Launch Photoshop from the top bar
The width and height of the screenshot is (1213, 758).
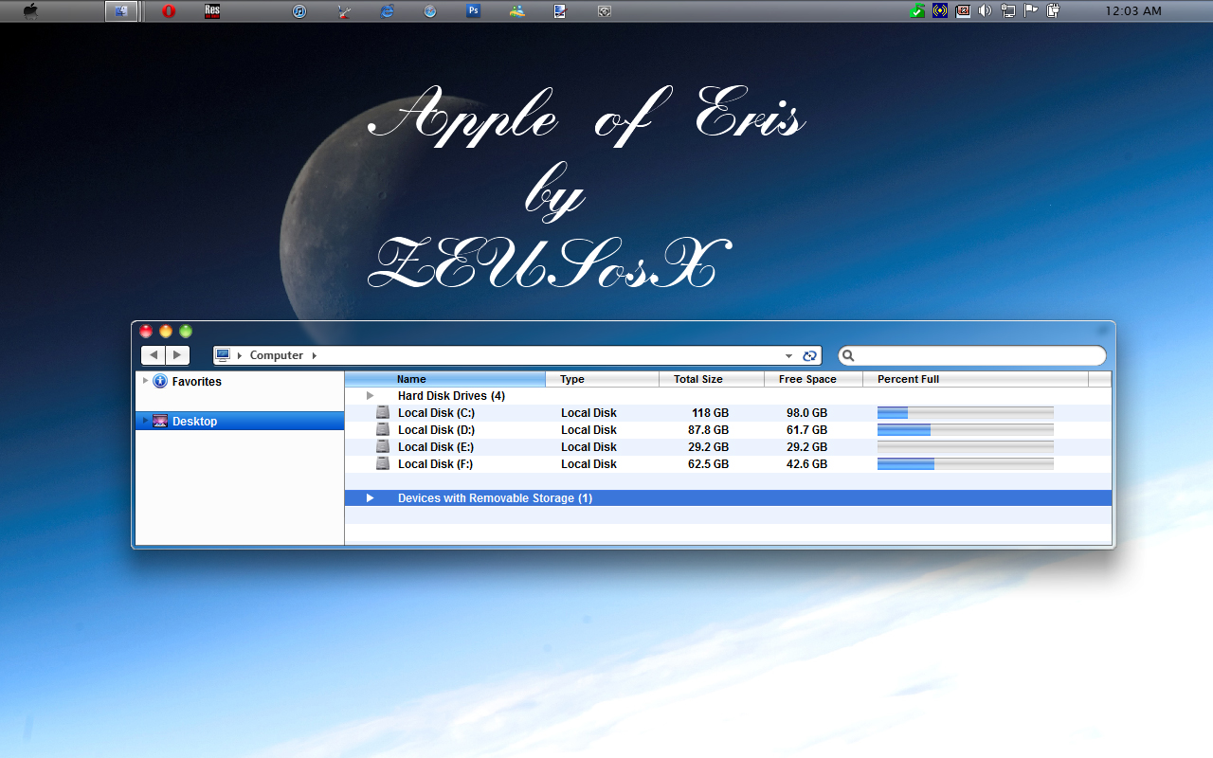(474, 11)
